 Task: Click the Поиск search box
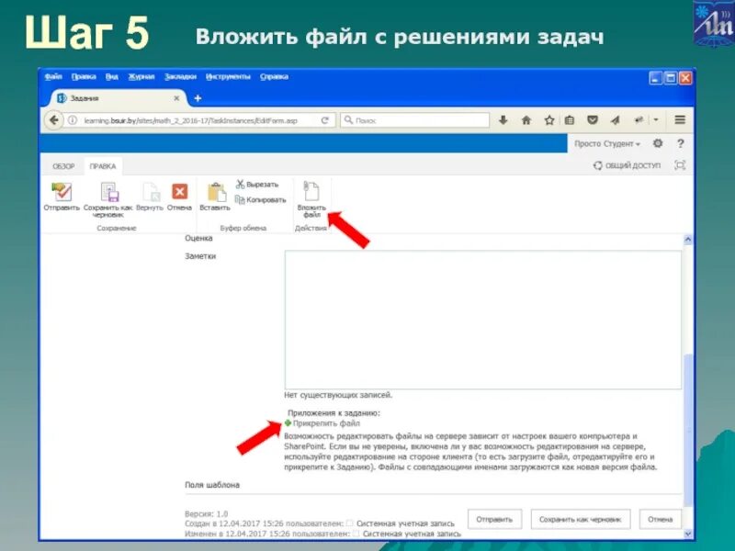pyautogui.click(x=415, y=120)
